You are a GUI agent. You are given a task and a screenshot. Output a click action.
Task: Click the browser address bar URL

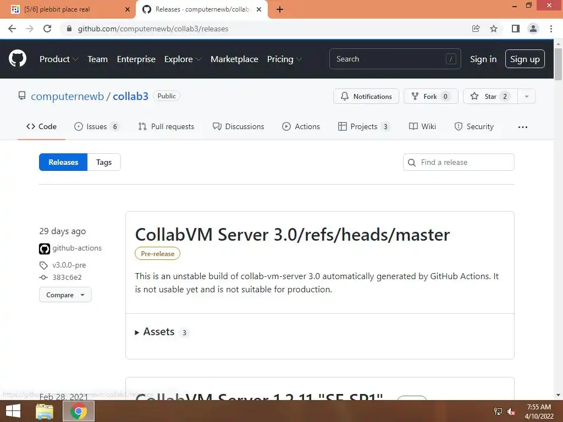pyautogui.click(x=153, y=29)
